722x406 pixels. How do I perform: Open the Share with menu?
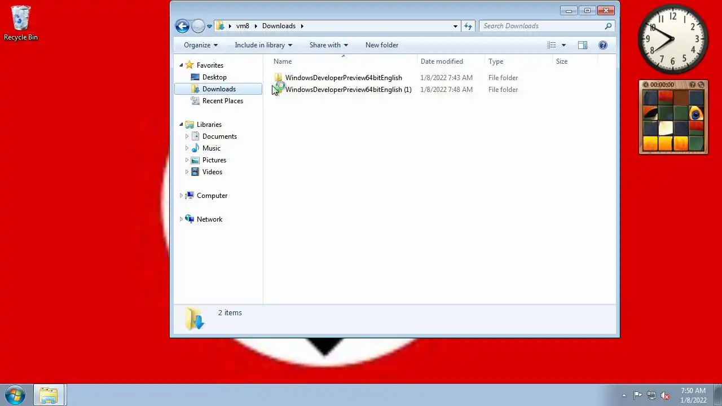pyautogui.click(x=329, y=45)
